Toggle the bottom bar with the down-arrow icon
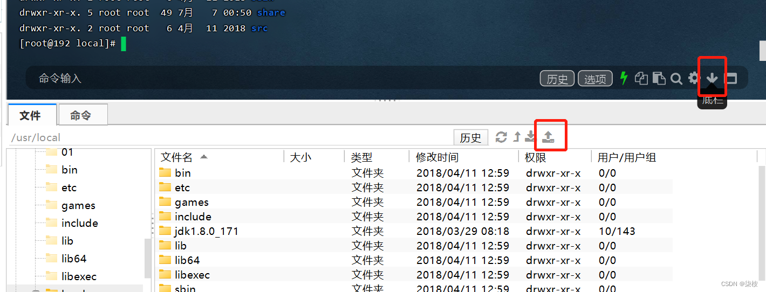766x292 pixels. tap(712, 79)
